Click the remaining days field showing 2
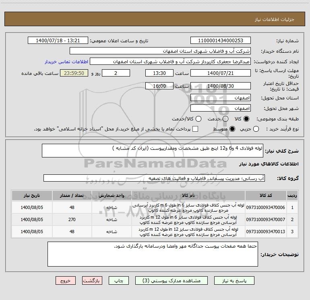Image resolution: width=310 pixels, height=300 pixels. [x=116, y=73]
